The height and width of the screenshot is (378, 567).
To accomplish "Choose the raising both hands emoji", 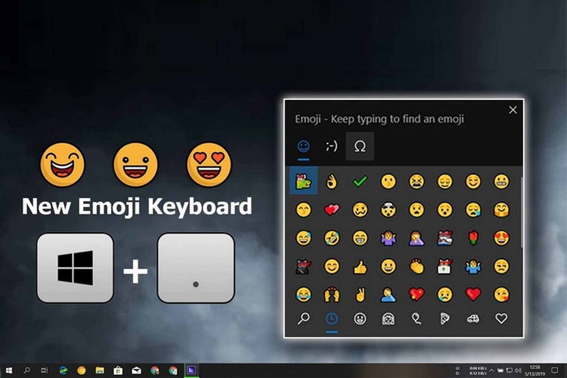I will pos(332,294).
